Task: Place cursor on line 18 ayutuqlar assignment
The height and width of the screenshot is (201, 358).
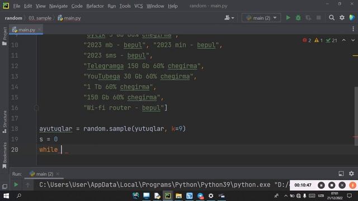Action: coord(112,129)
